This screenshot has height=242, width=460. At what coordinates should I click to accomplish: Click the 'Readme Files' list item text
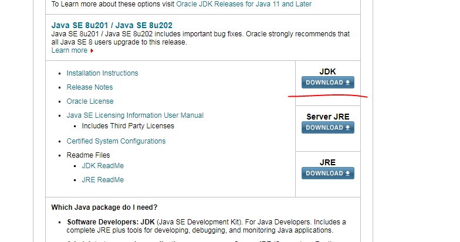[x=88, y=155]
